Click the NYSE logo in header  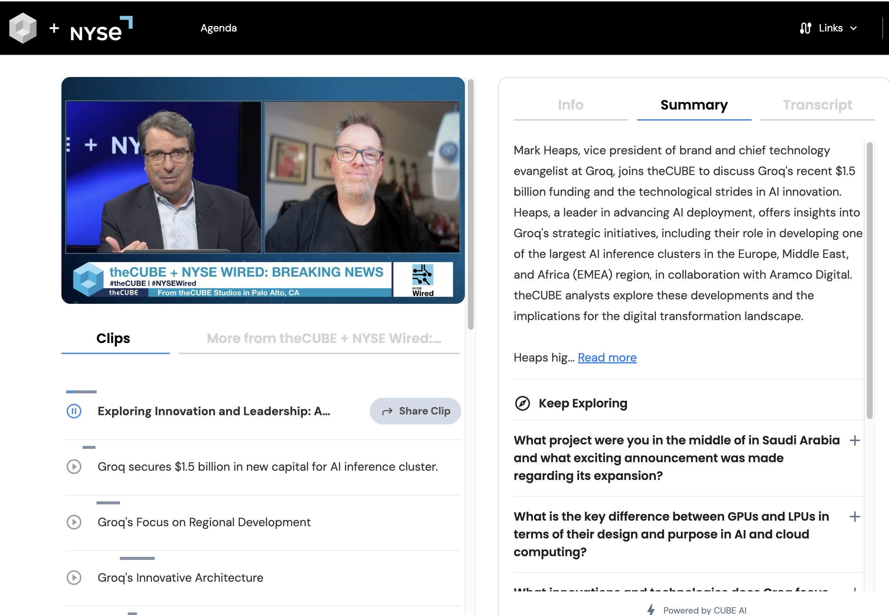click(x=101, y=29)
